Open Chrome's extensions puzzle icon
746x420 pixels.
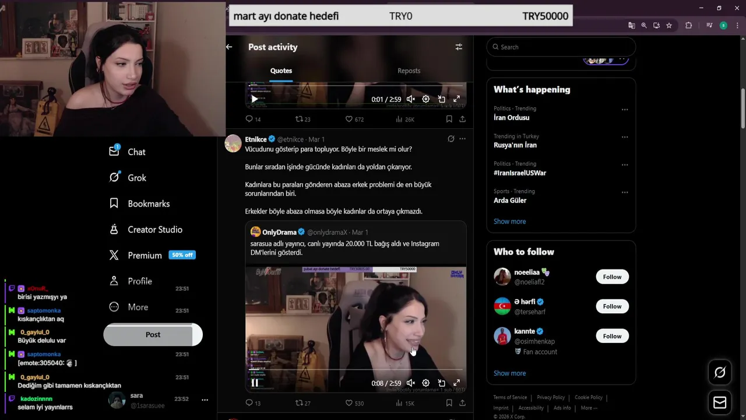click(688, 26)
